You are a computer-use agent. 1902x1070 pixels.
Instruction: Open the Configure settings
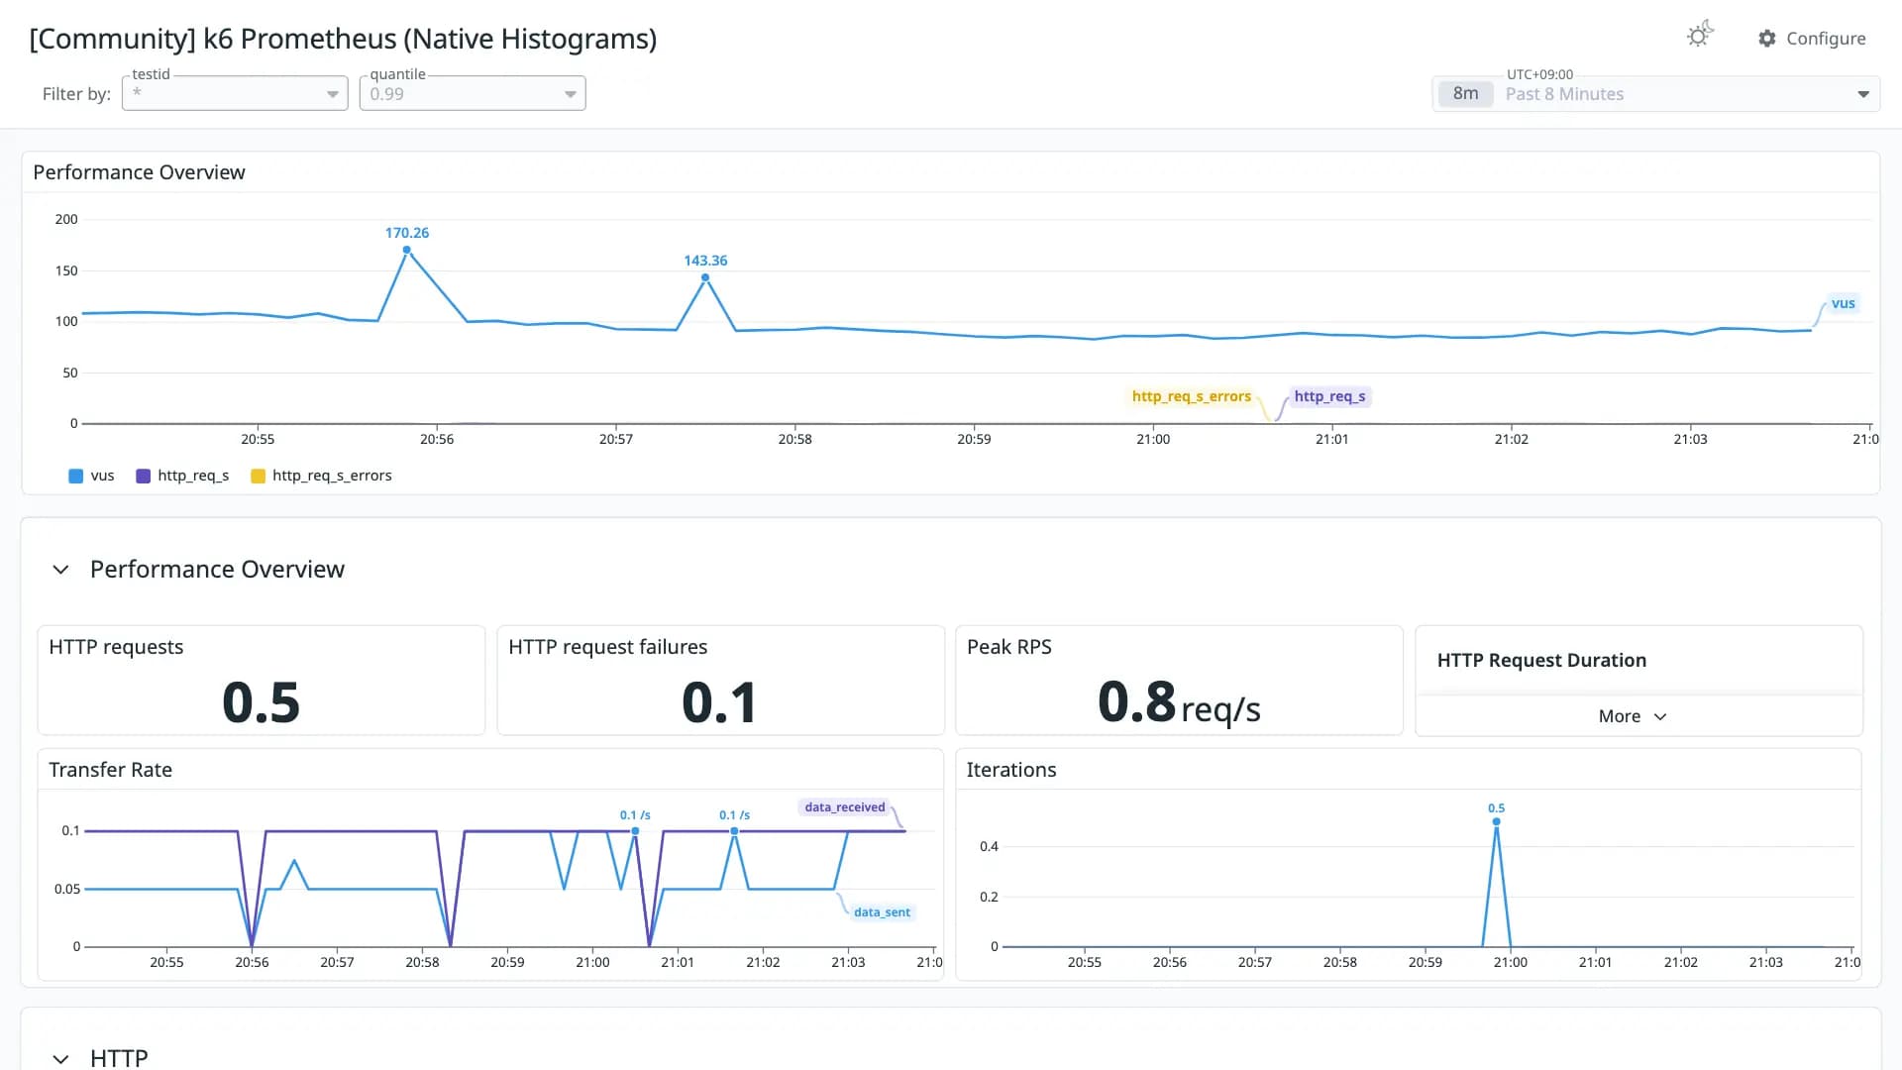(1812, 39)
